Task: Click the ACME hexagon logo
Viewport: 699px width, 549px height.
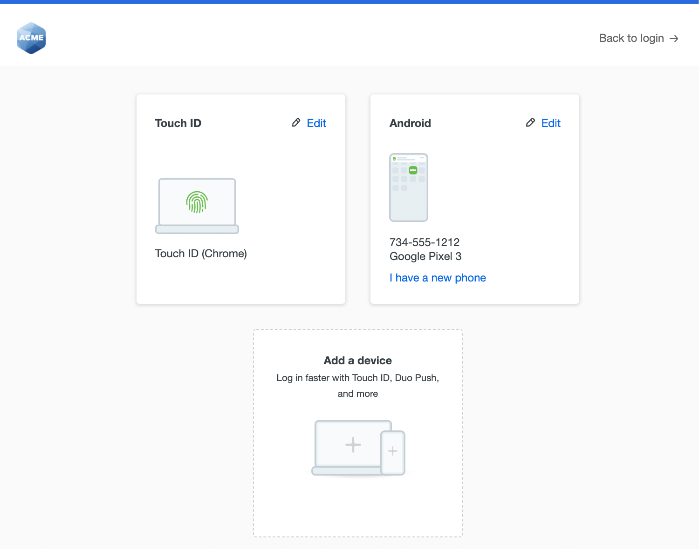Action: 31,38
